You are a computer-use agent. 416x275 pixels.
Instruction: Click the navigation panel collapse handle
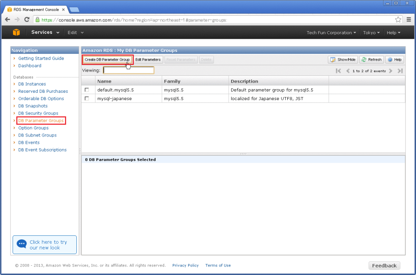[80, 151]
